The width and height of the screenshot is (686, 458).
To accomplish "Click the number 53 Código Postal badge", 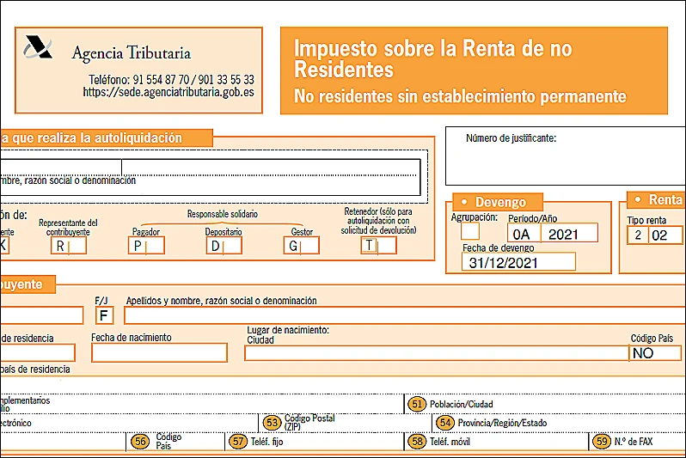I will 273,422.
